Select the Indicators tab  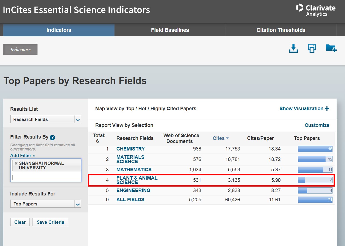(59, 30)
